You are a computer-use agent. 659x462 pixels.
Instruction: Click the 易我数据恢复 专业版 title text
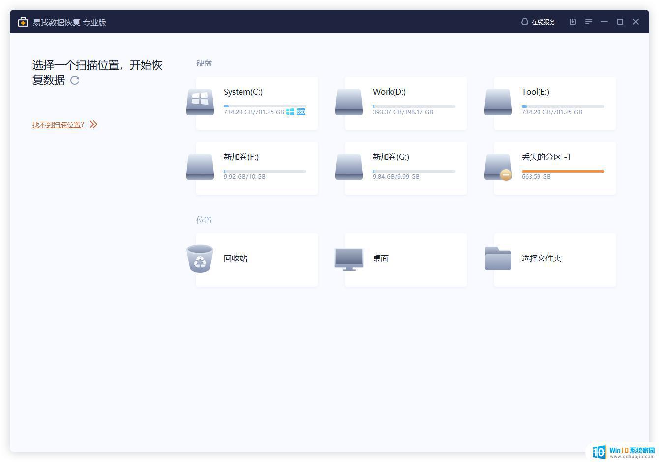tap(70, 22)
